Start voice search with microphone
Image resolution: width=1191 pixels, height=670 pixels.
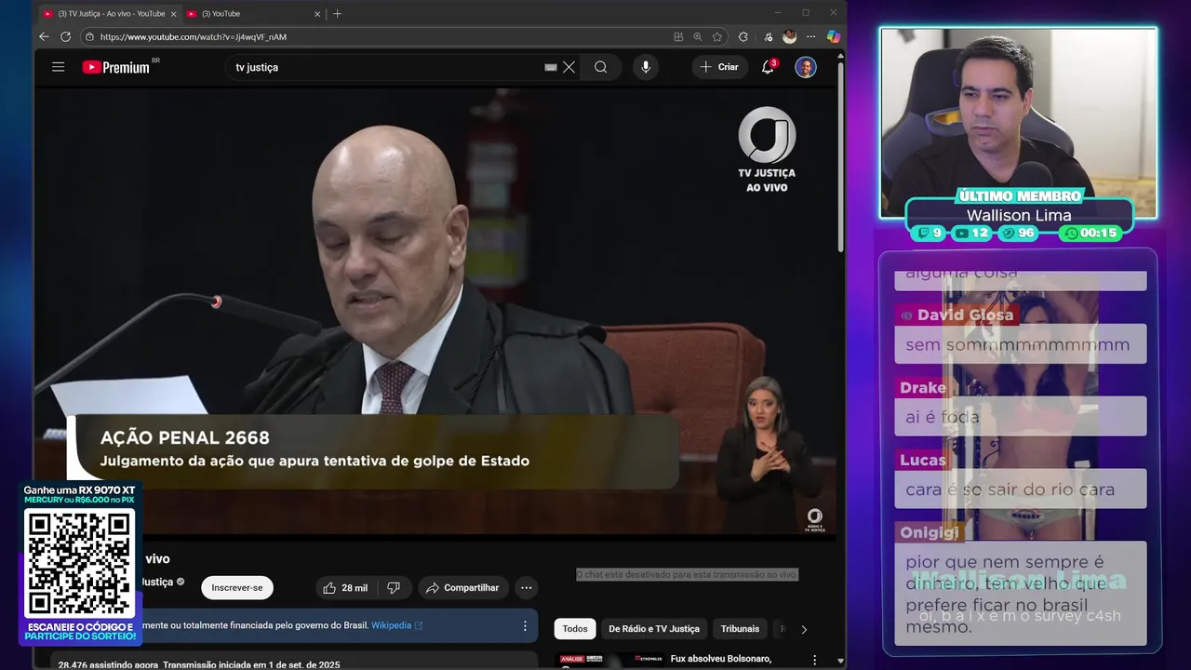645,67
